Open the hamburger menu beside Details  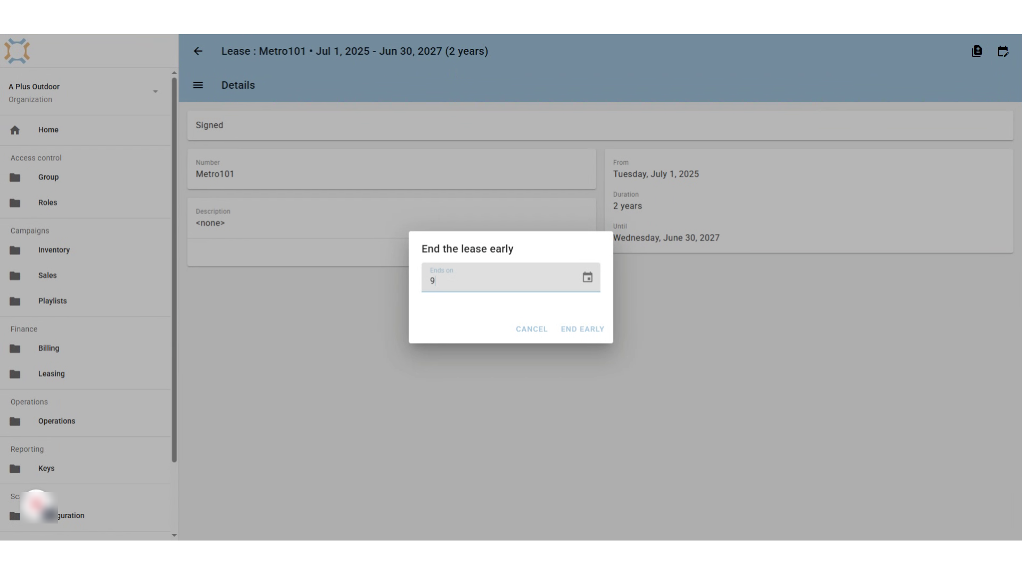pos(198,85)
